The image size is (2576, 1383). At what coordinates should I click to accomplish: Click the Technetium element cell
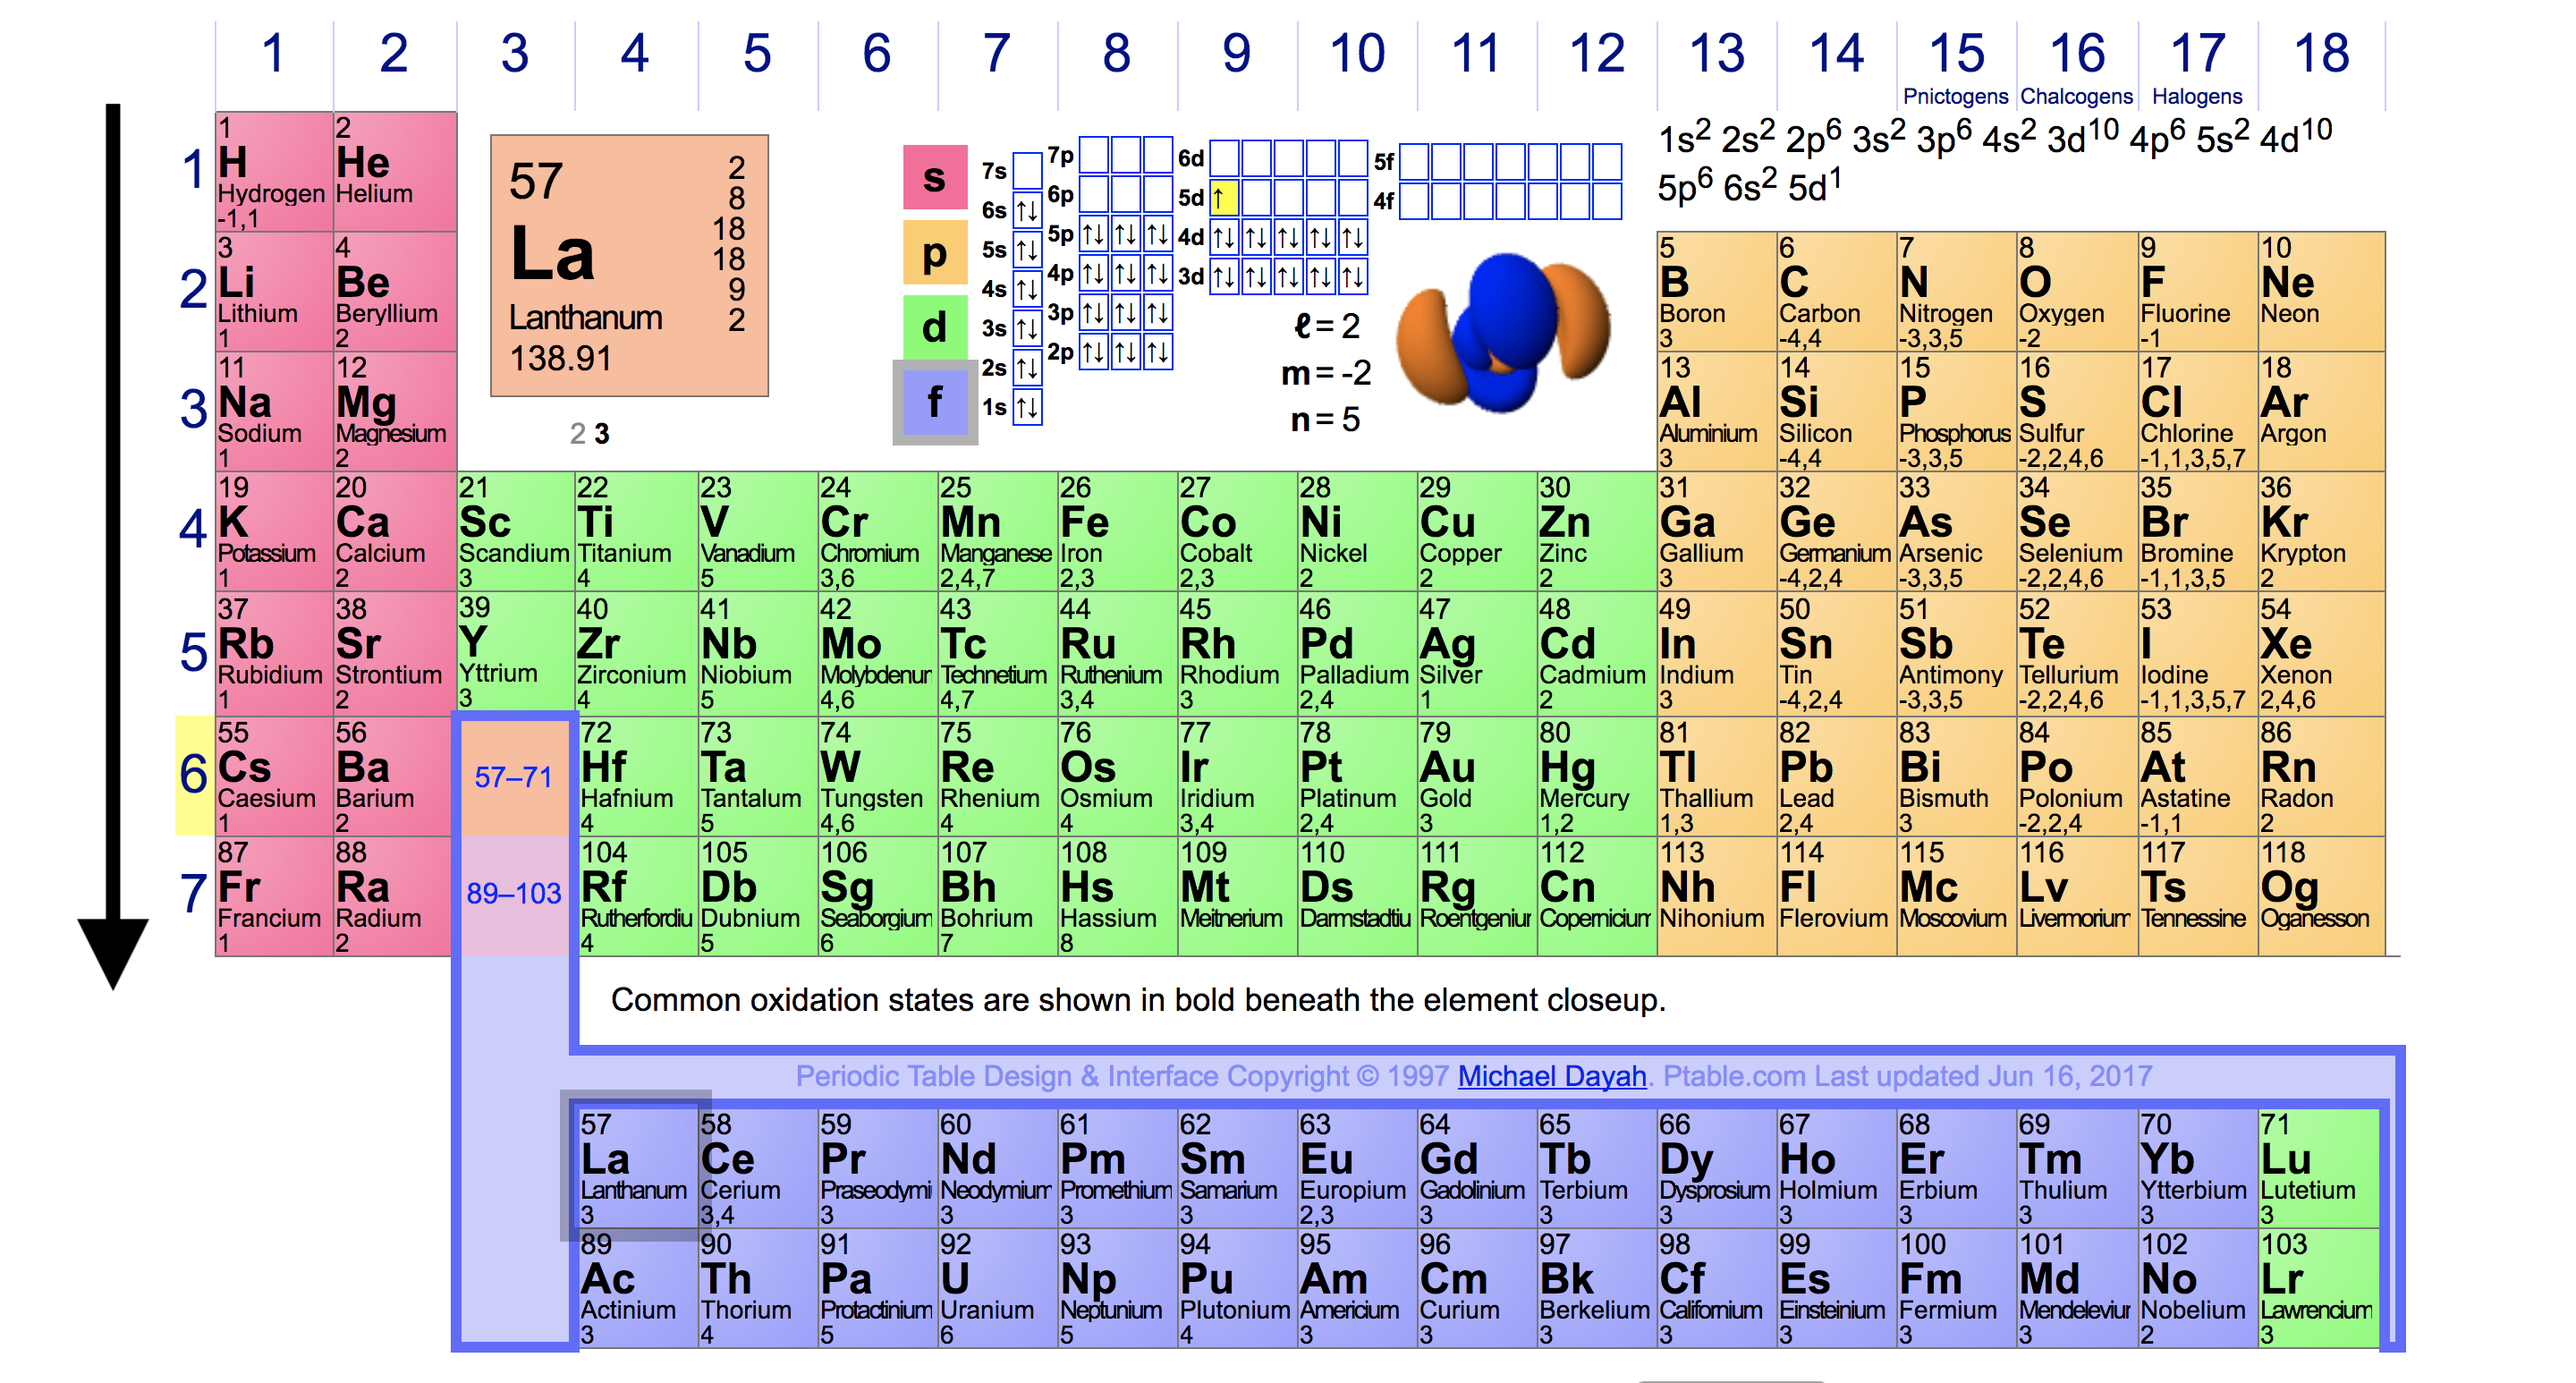[997, 654]
